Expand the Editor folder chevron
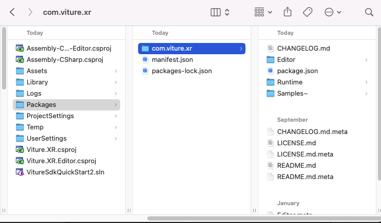The height and width of the screenshot is (223, 381). (x=366, y=59)
